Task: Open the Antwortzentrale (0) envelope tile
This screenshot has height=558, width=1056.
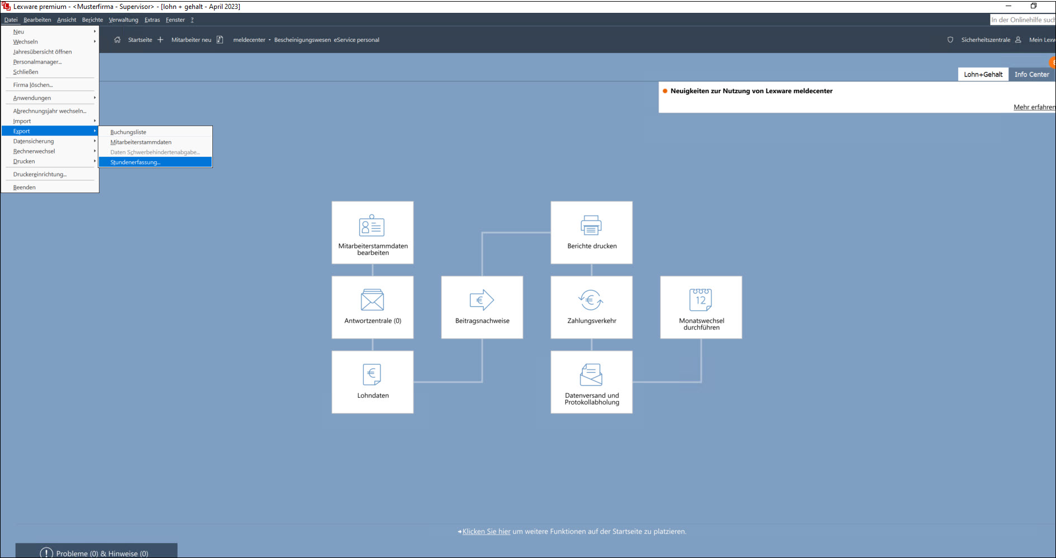Action: (x=373, y=307)
